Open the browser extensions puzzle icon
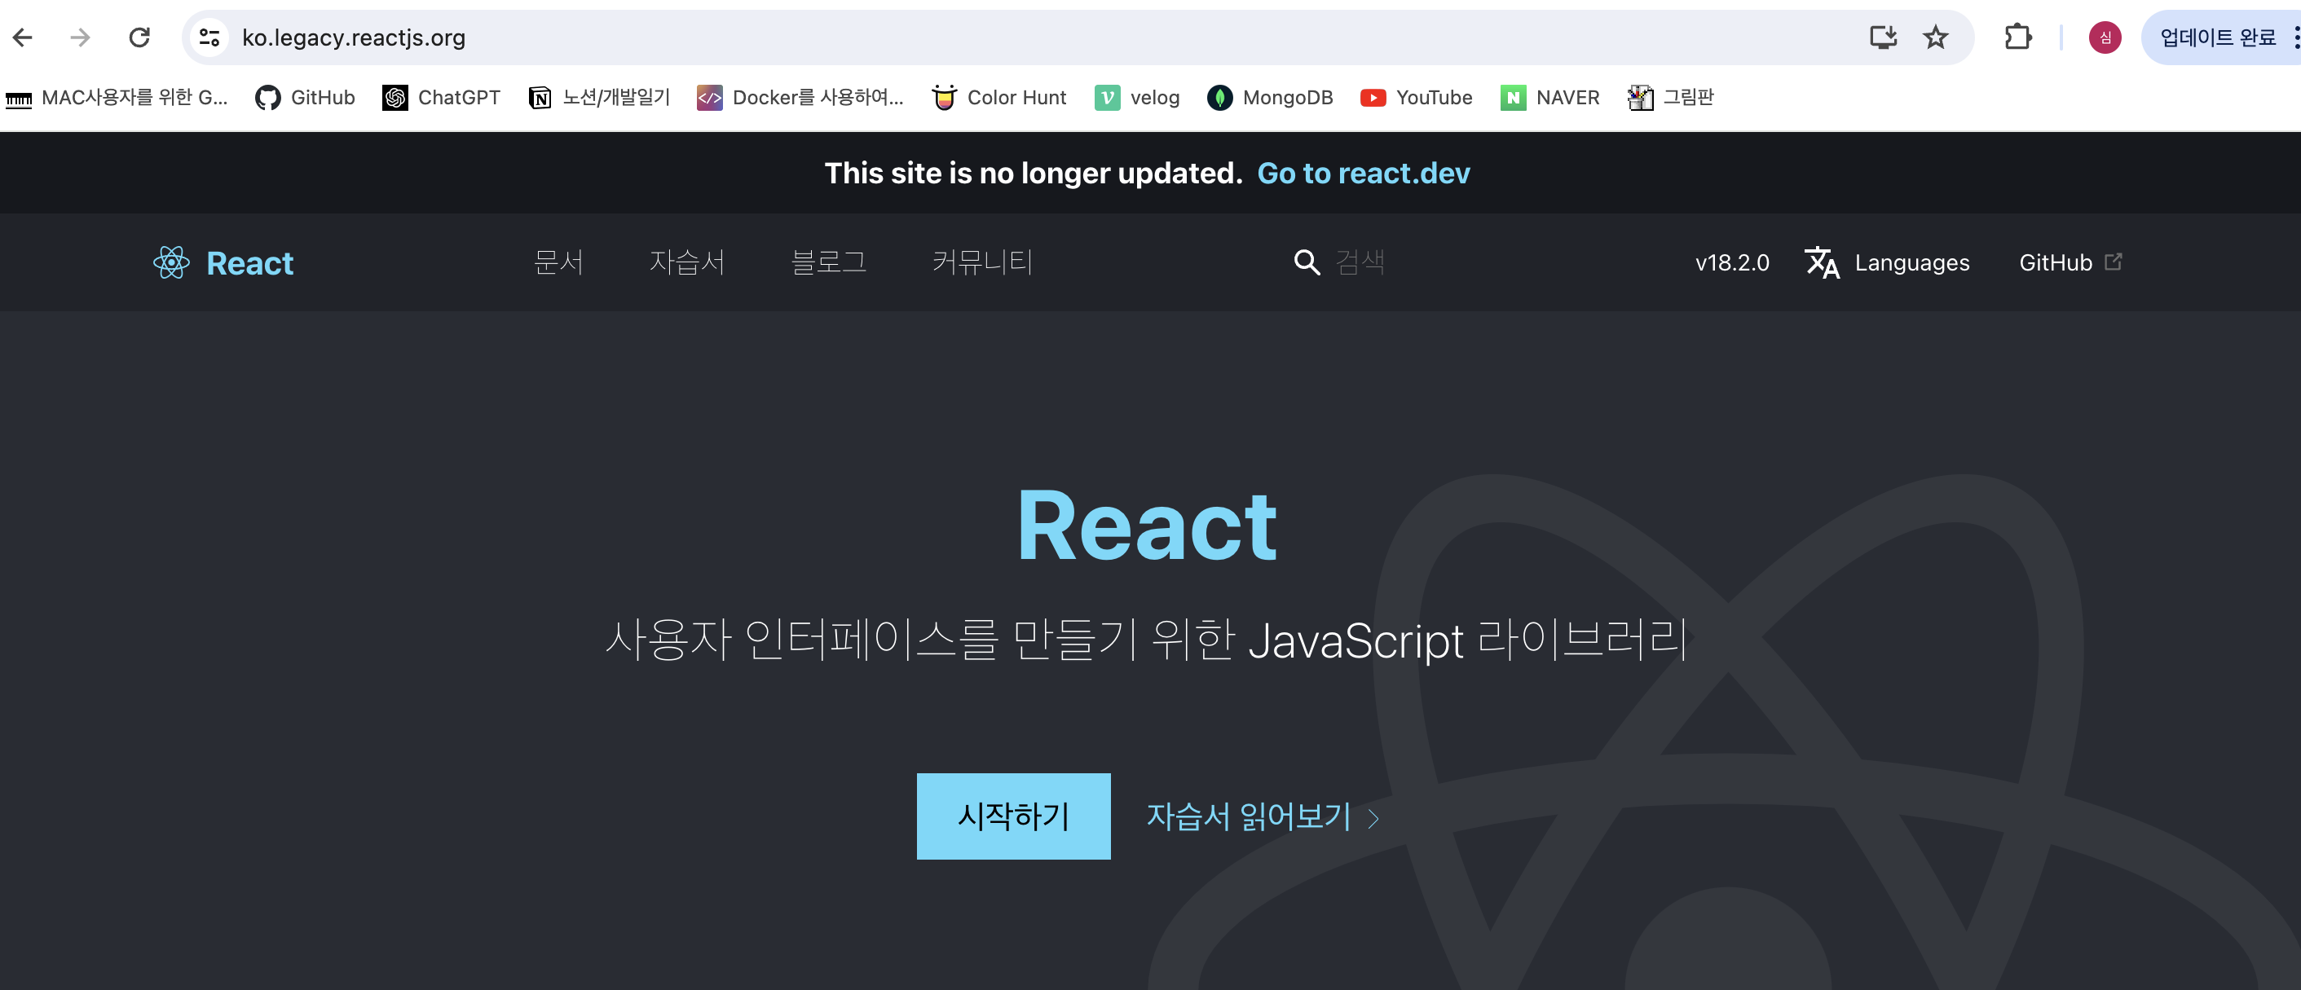 point(2018,37)
